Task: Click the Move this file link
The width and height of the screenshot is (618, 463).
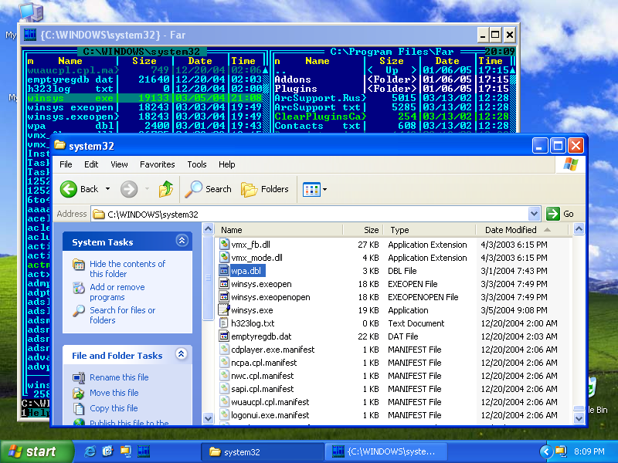Action: coord(114,393)
